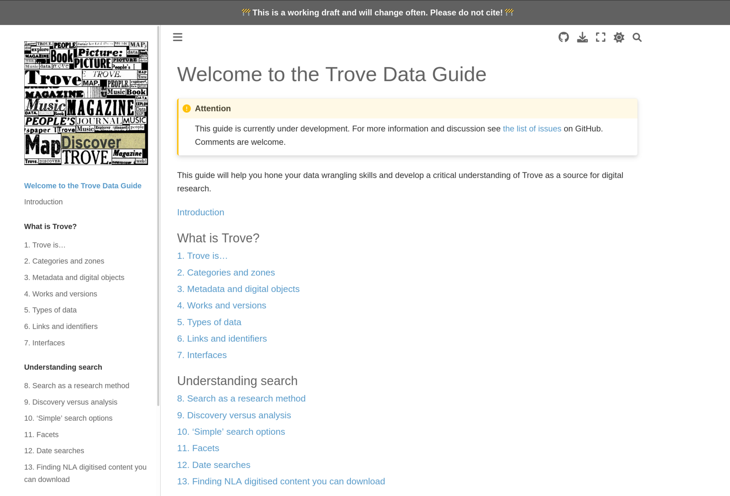Open 'the list of issues' link
730x496 pixels.
click(x=532, y=129)
